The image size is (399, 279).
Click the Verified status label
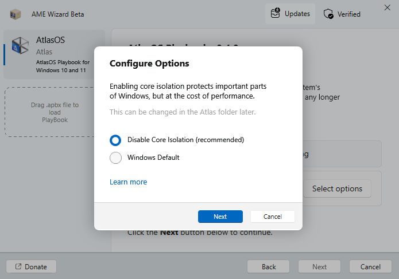[x=349, y=14]
